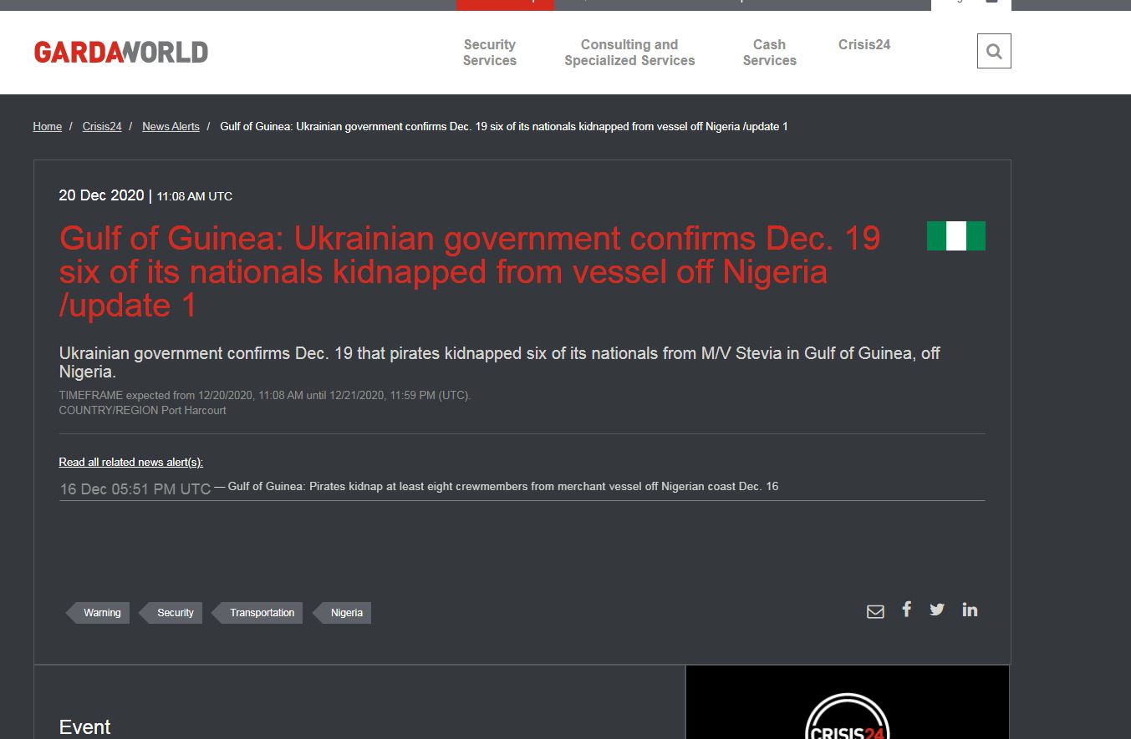Go to Home breadcrumb link
This screenshot has height=739, width=1131.
(x=48, y=127)
